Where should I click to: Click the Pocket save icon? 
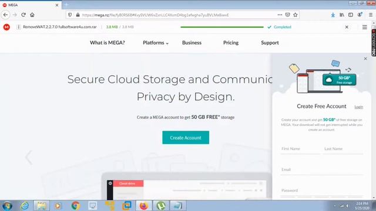[287, 15]
